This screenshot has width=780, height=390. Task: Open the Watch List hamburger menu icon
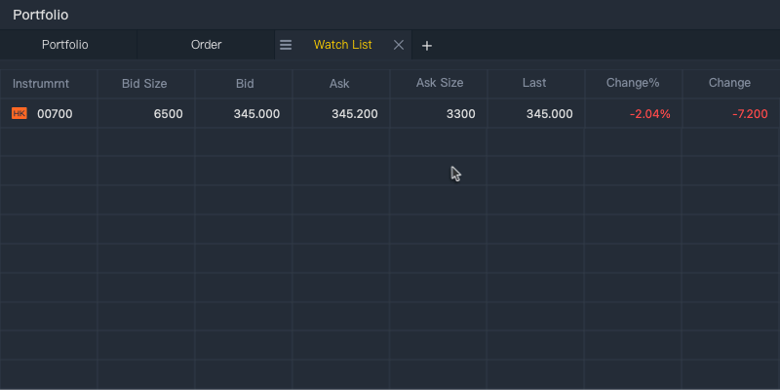pos(286,45)
